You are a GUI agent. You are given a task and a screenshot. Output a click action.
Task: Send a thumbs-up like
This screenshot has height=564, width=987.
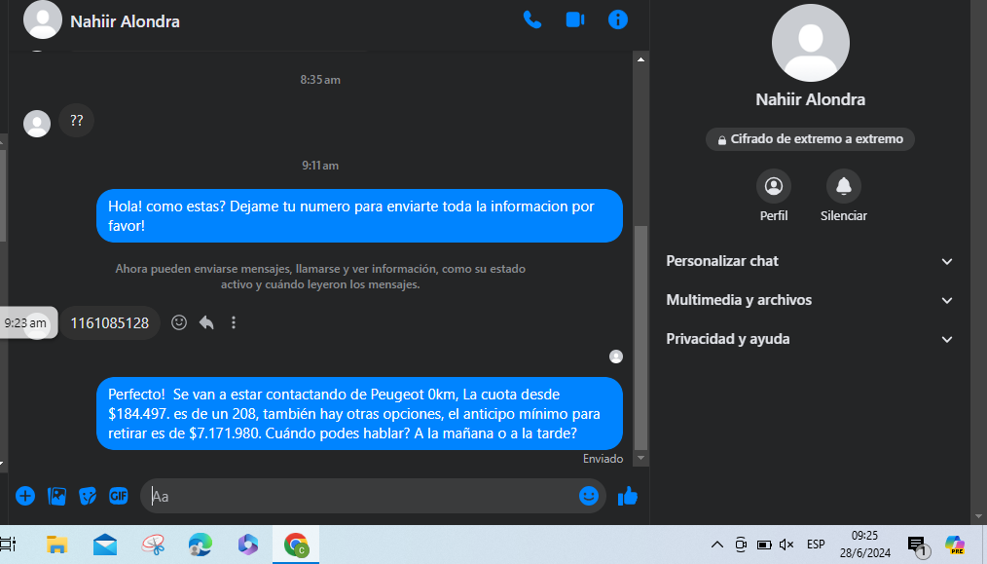(x=628, y=496)
